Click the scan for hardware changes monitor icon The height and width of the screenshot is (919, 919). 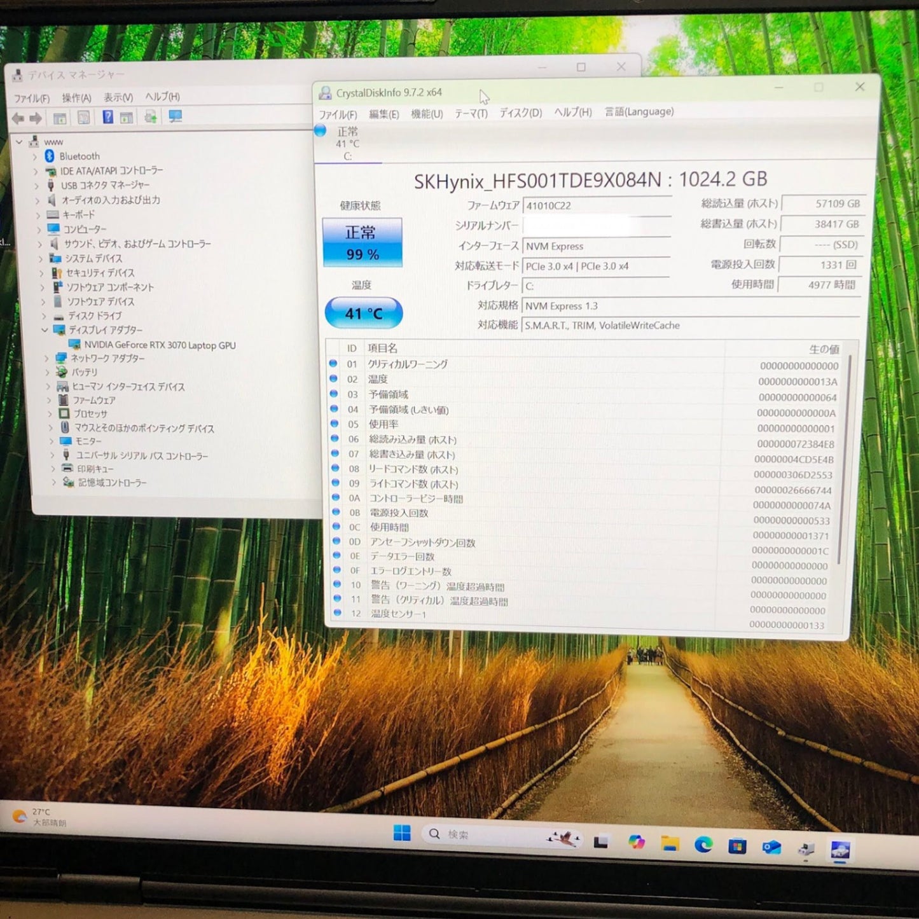[x=175, y=116]
